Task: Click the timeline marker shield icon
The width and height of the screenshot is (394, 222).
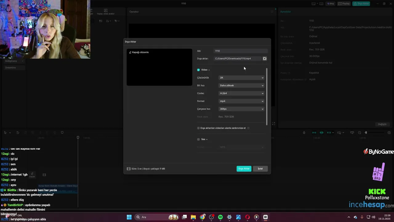Action: coord(62,133)
